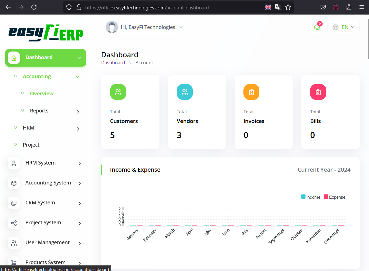This screenshot has width=369, height=271.
Task: Click the pink Total Bills icon
Action: tap(318, 92)
